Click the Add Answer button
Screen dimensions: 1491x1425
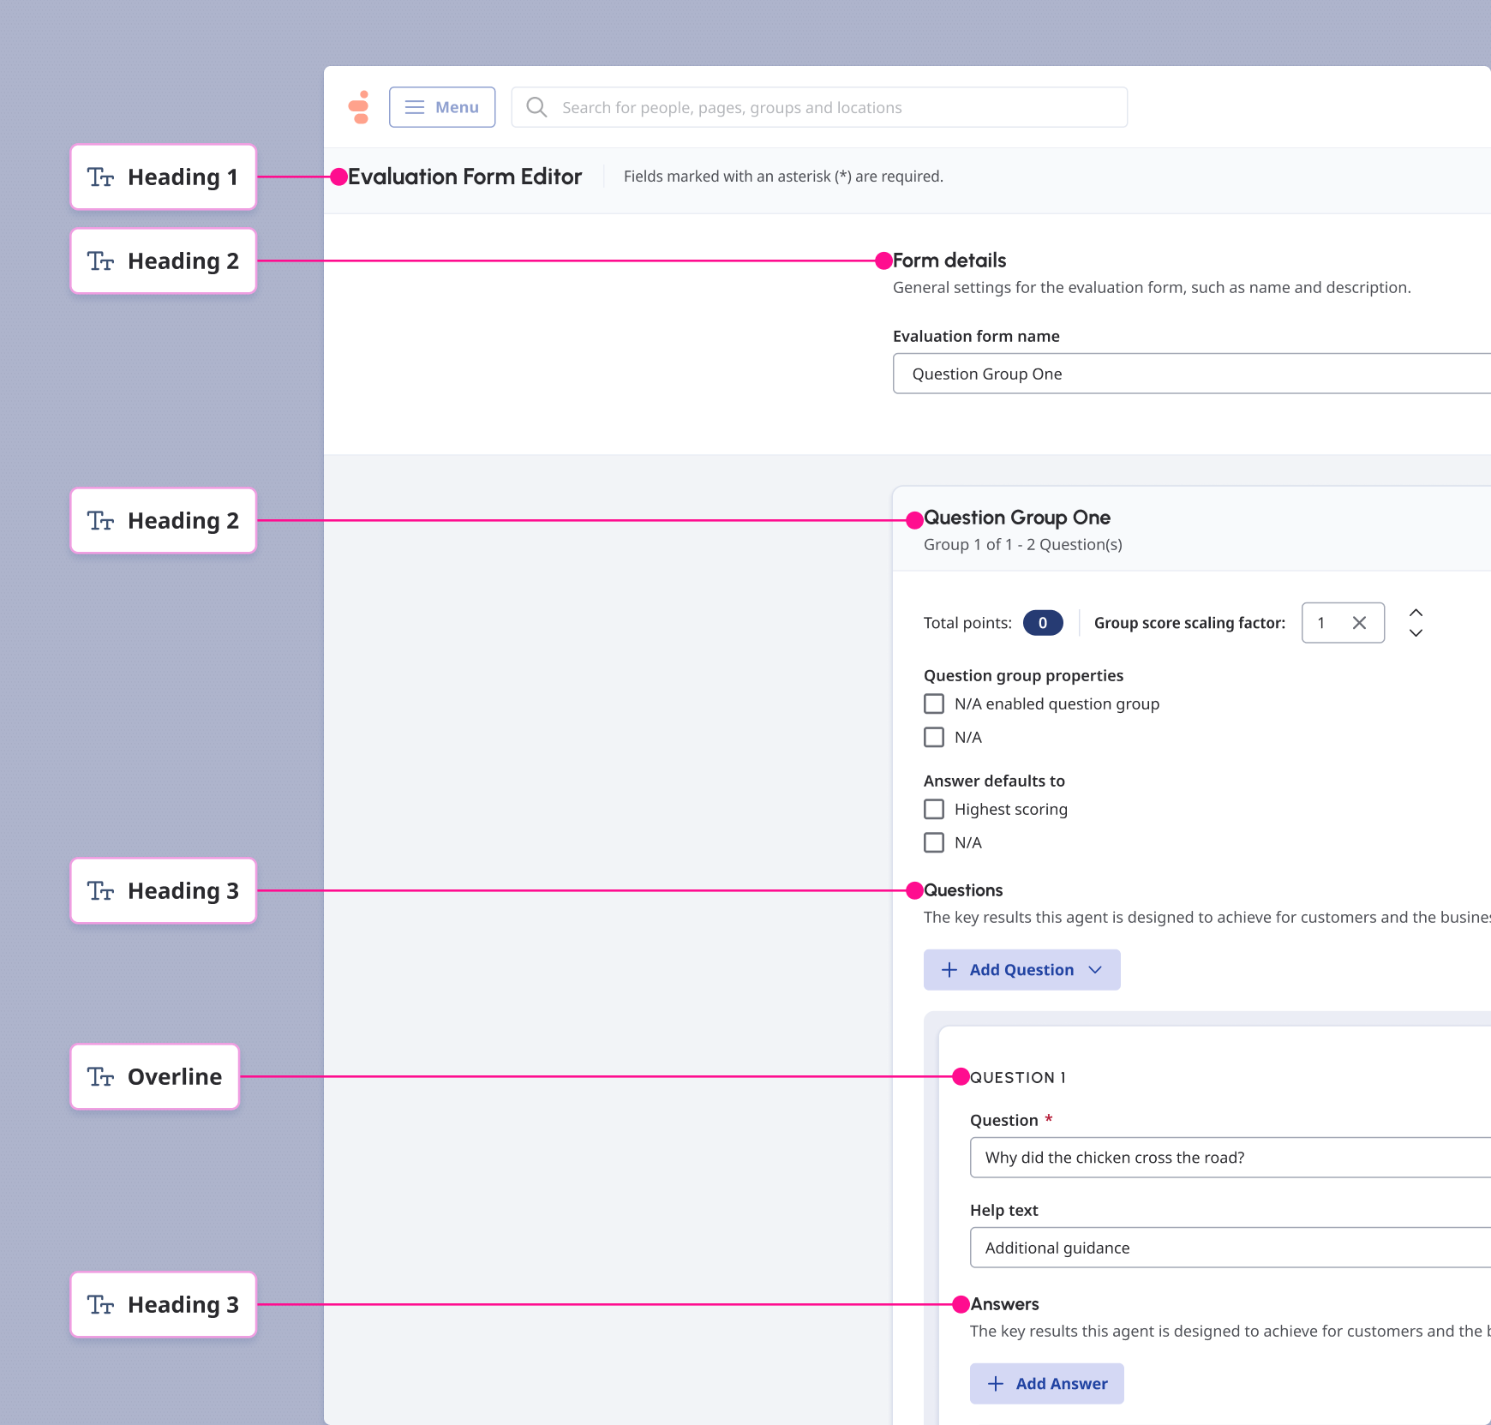(x=1047, y=1384)
